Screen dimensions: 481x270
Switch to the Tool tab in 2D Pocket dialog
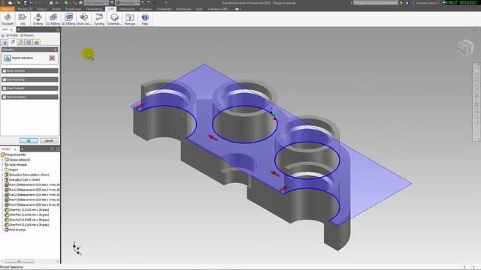(5, 42)
